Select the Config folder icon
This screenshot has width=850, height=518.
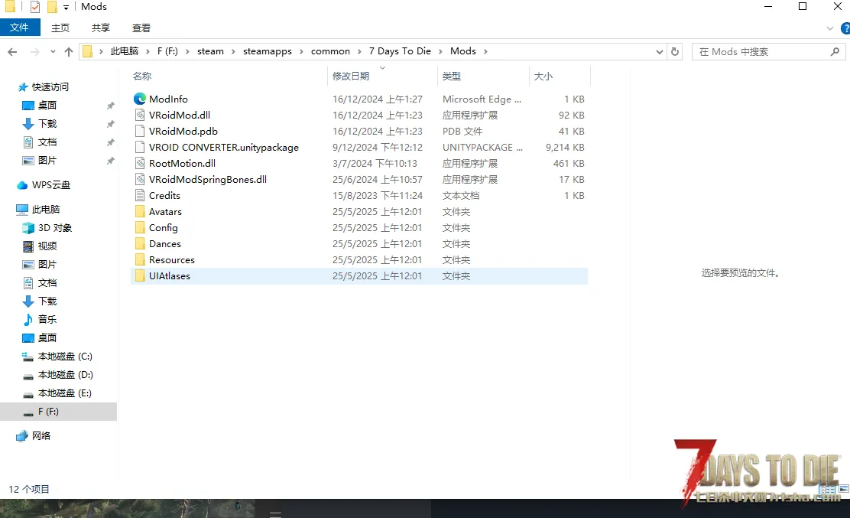coord(140,227)
